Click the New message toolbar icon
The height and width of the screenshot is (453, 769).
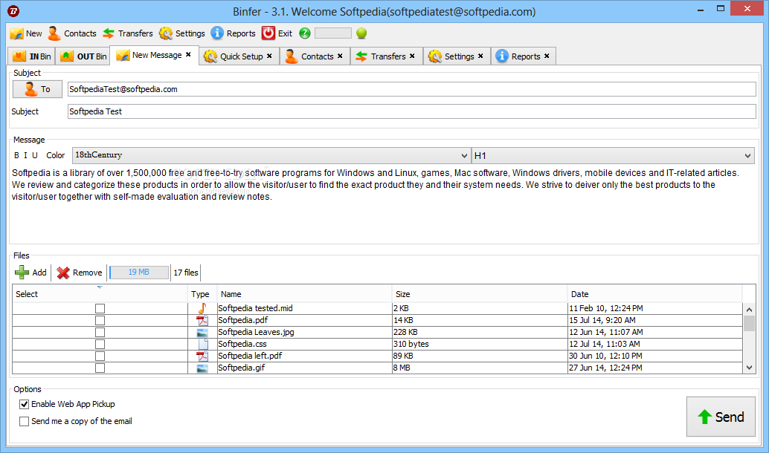[16, 33]
